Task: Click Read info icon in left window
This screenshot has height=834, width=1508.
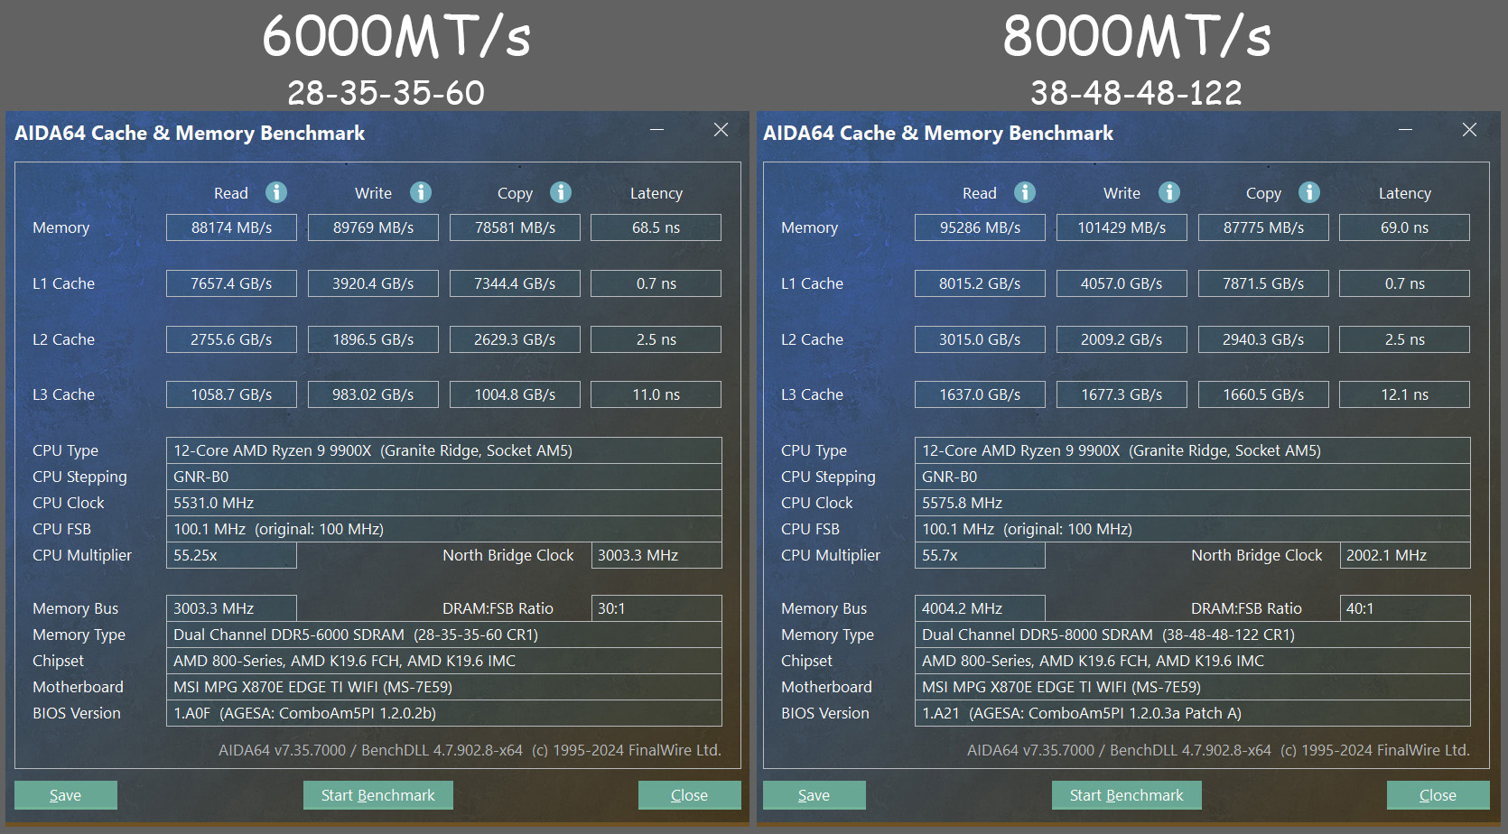Action: (276, 192)
